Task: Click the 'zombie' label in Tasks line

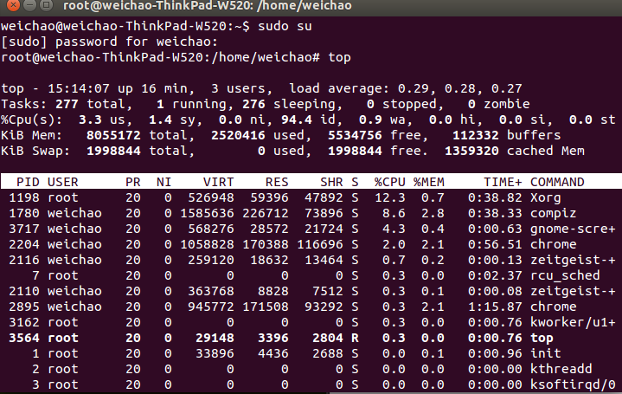Action: [507, 104]
